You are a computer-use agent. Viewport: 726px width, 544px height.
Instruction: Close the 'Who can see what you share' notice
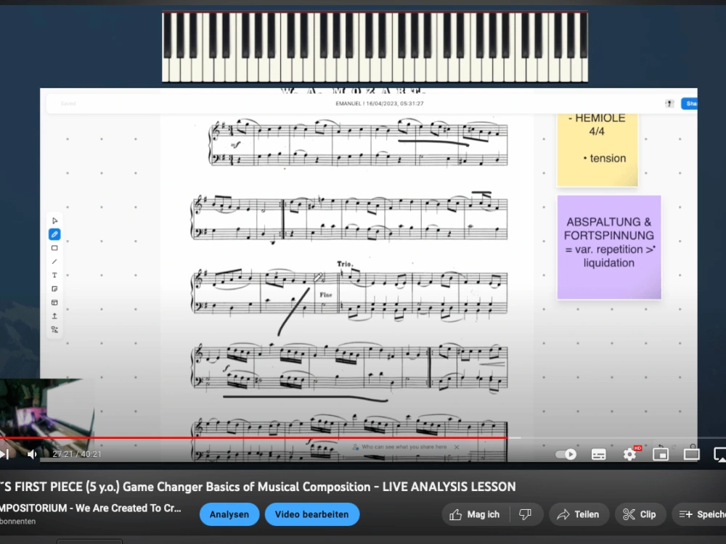(457, 447)
